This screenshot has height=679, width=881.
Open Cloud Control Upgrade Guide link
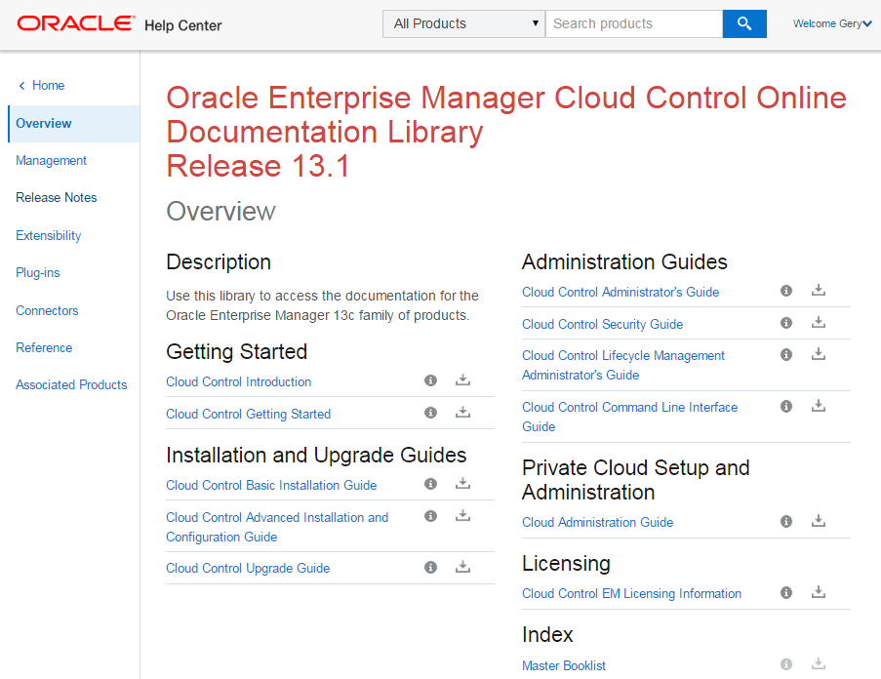[248, 569]
